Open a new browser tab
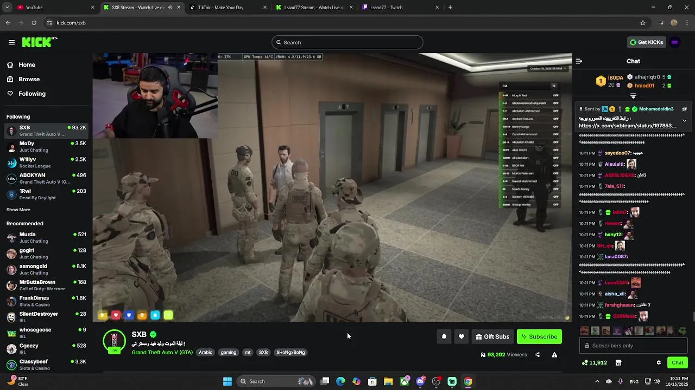Screen dimensions: 695x390 [450, 8]
